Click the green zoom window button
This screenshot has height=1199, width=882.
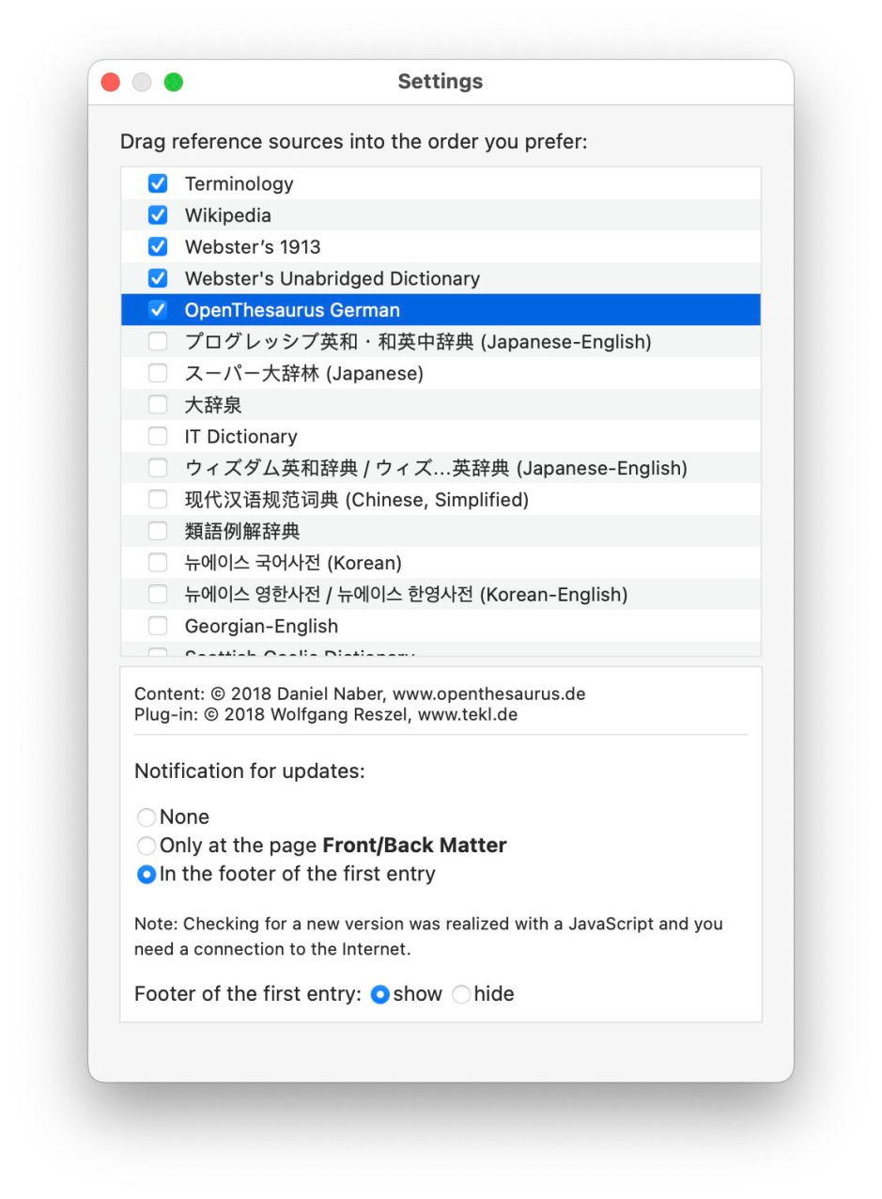pyautogui.click(x=173, y=82)
